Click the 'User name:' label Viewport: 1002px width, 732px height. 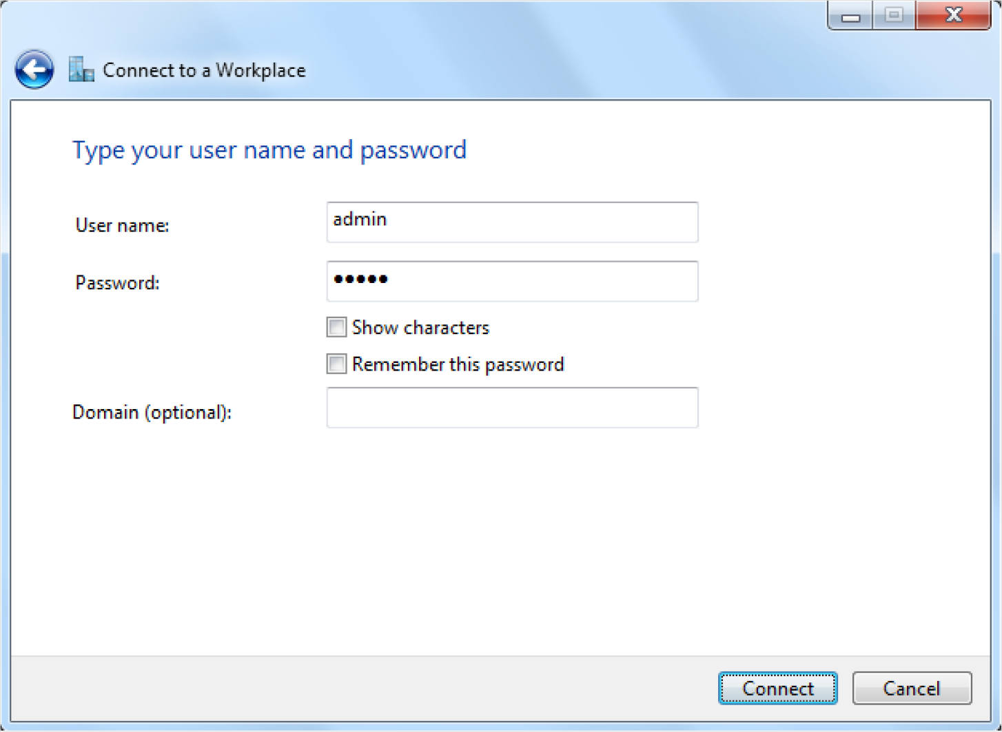click(122, 225)
